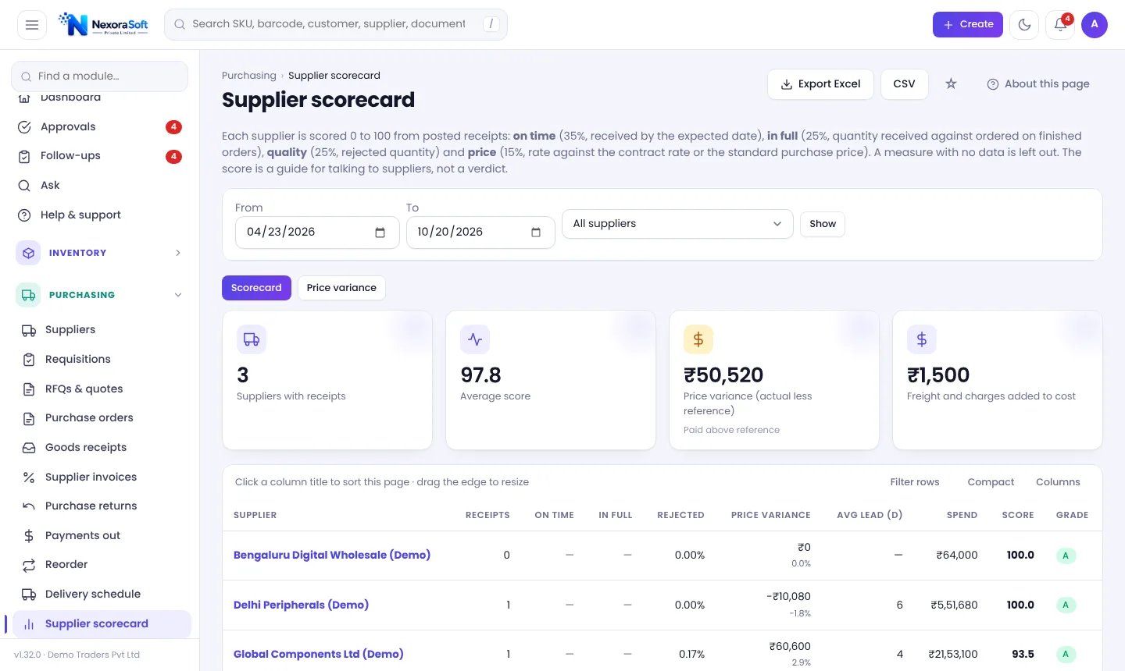
Task: Open Follow-ups in the sidebar
Action: pyautogui.click(x=100, y=156)
